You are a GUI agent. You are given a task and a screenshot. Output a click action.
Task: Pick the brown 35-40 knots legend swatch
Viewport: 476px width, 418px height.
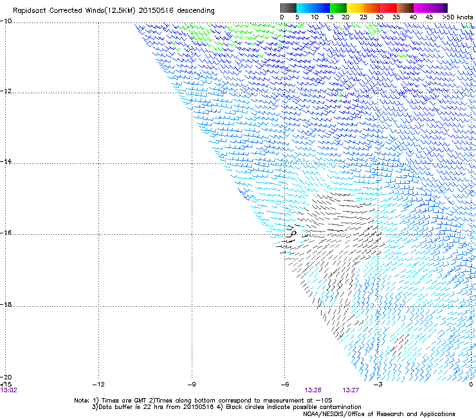click(405, 8)
